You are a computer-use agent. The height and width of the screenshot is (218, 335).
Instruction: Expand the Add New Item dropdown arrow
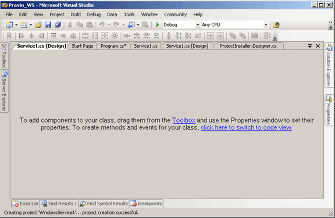pyautogui.click(x=31, y=25)
